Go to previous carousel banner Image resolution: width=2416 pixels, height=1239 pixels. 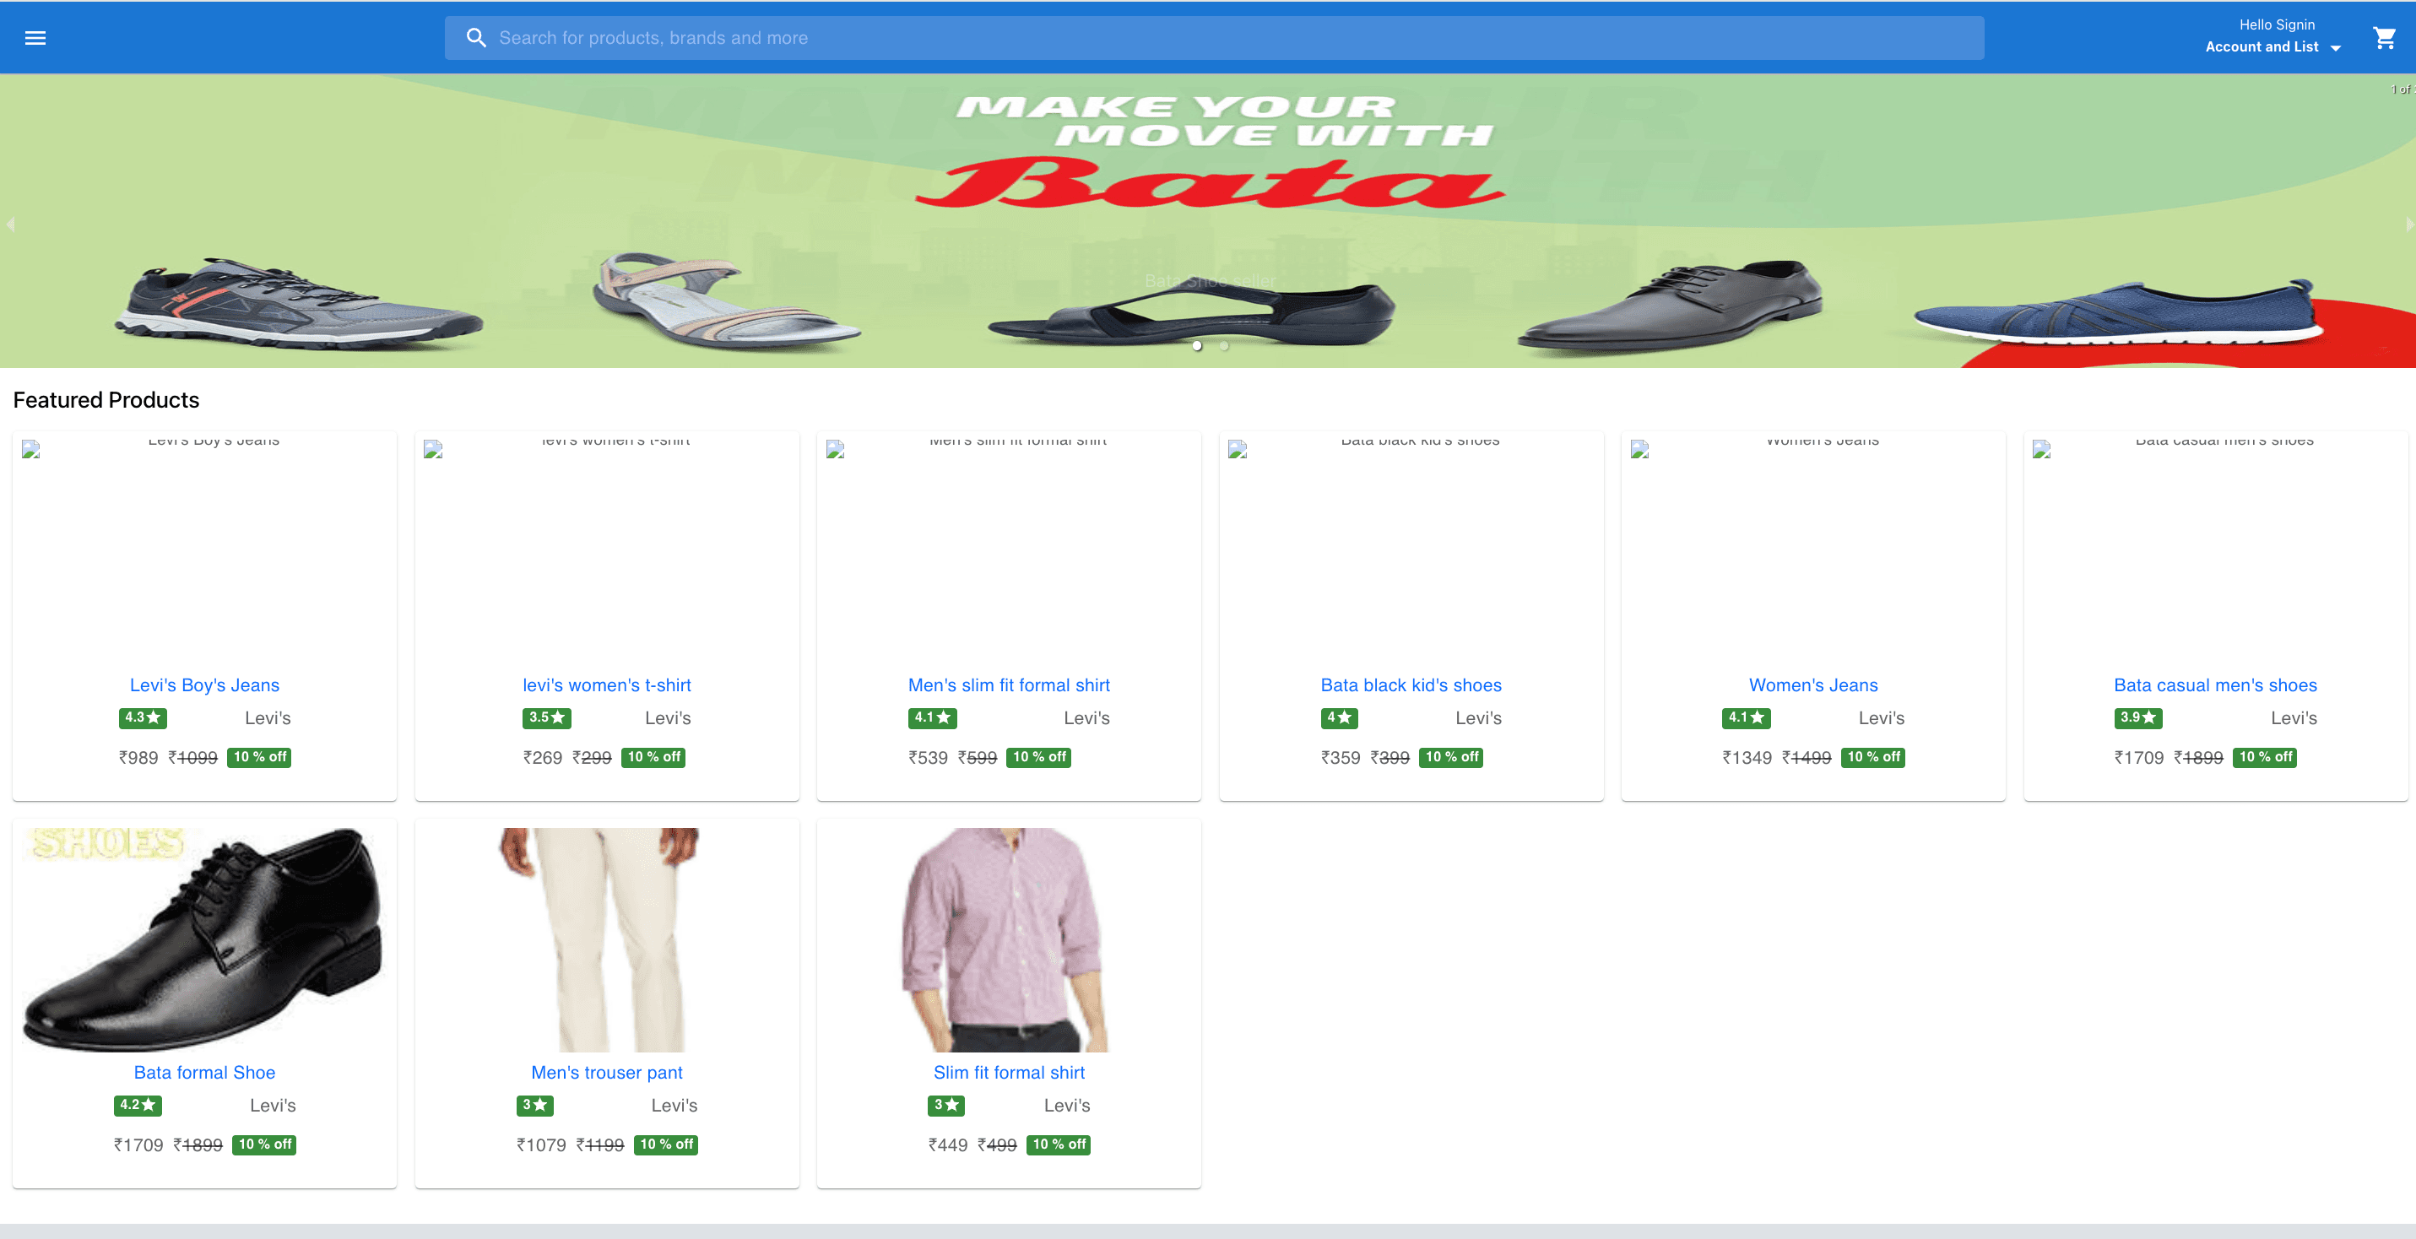click(10, 225)
